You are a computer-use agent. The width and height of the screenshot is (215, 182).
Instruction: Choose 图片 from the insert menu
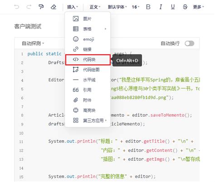[88, 19]
